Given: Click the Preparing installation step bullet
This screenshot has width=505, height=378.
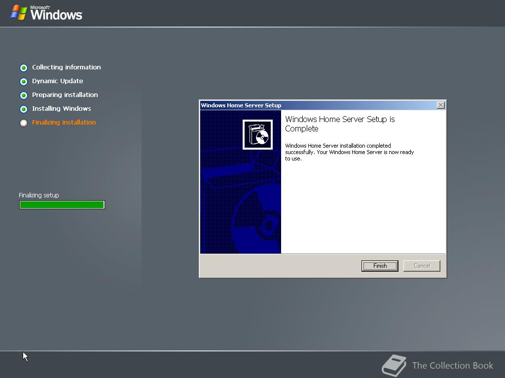Looking at the screenshot, I should [24, 95].
